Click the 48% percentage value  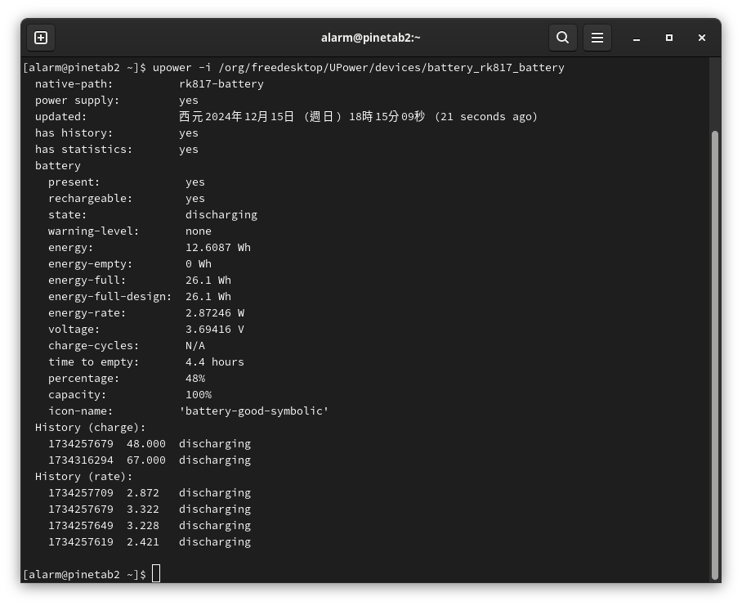[x=195, y=378]
